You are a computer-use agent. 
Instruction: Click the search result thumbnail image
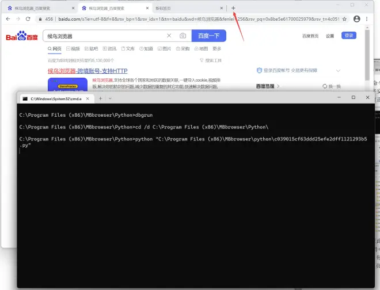[x=67, y=85]
